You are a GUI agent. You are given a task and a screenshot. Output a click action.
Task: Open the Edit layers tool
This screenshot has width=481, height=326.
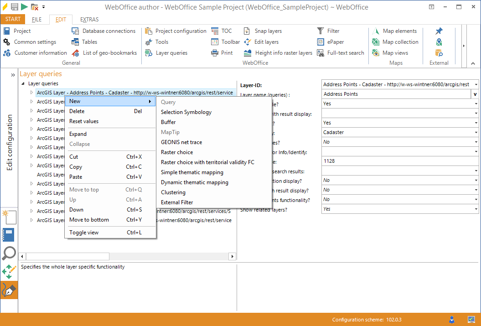[x=263, y=41]
